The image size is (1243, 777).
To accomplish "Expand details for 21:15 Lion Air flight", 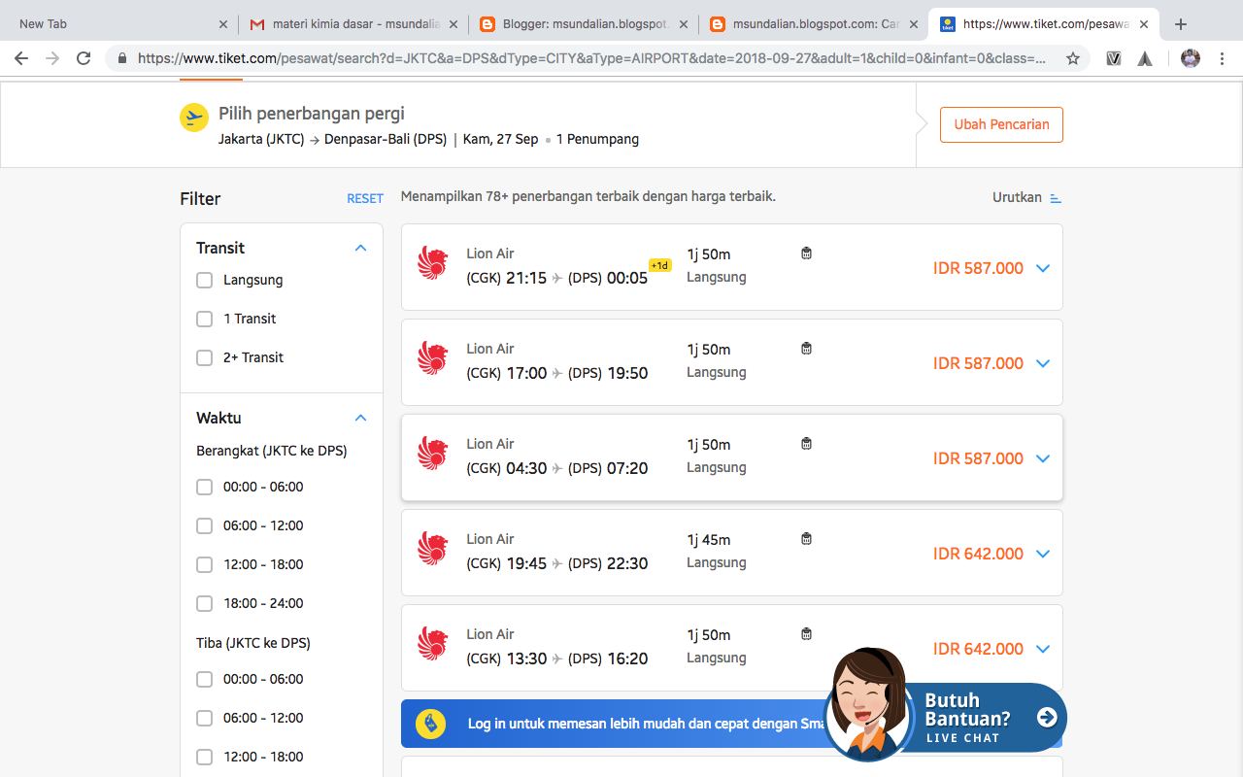I will click(x=1043, y=268).
